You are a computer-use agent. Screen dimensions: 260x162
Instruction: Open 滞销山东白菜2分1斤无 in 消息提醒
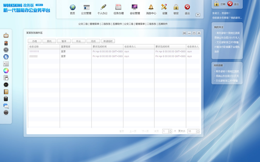227,76
